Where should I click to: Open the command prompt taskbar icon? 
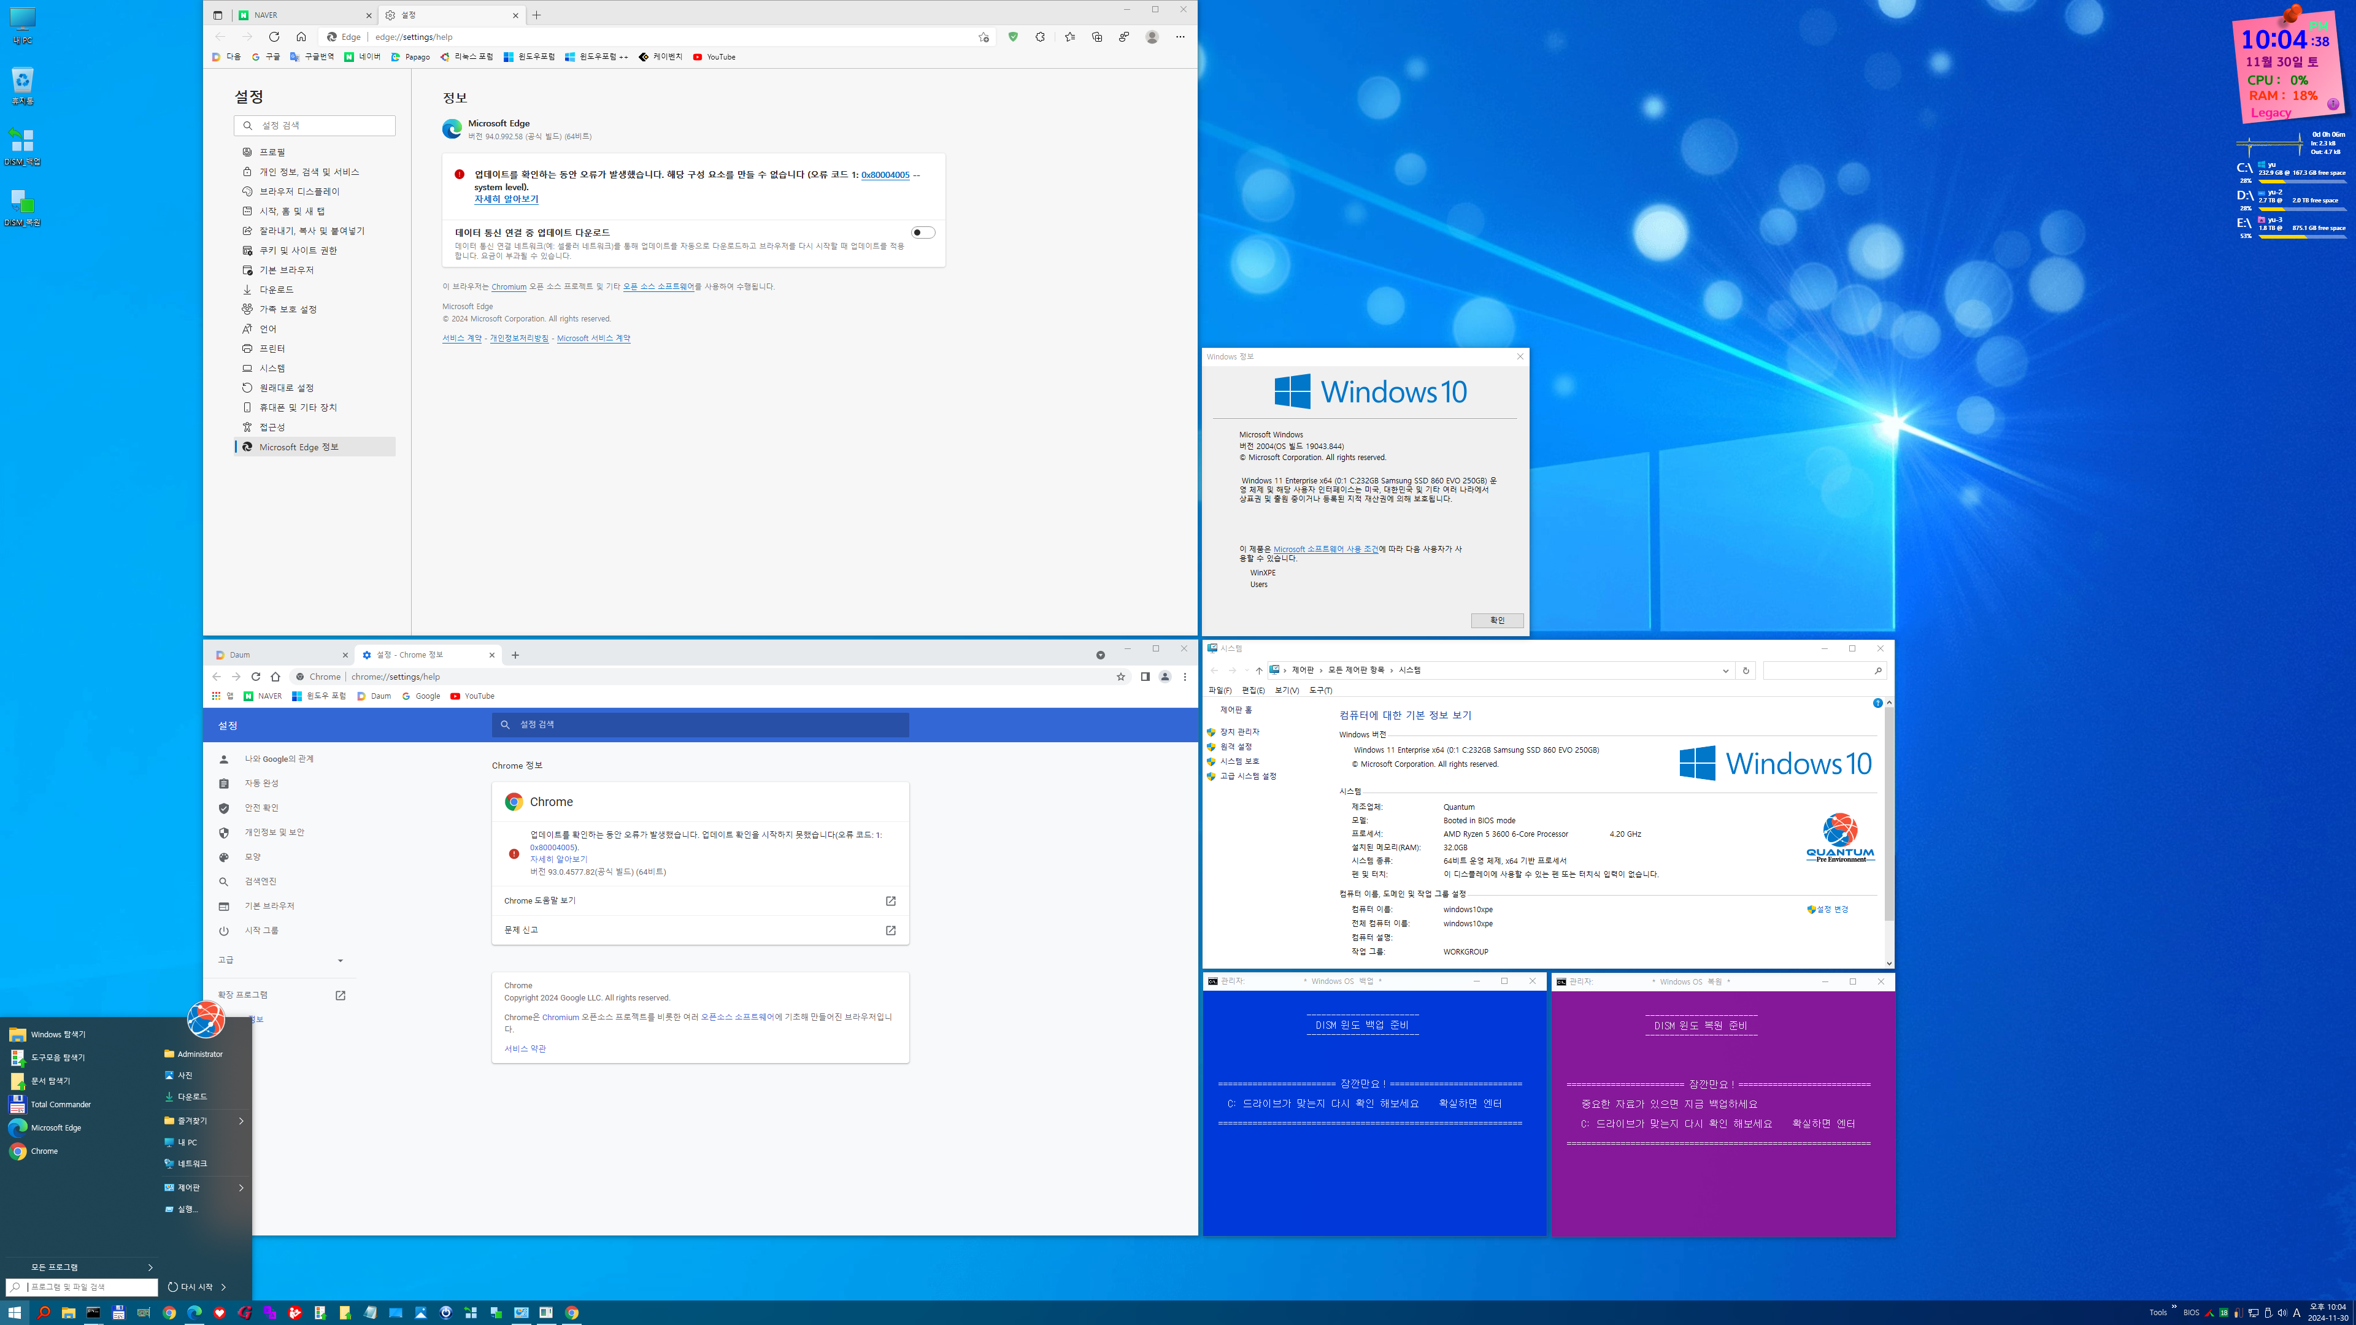coord(93,1312)
